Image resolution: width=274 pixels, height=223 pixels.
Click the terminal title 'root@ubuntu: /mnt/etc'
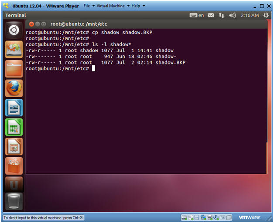click(x=79, y=24)
